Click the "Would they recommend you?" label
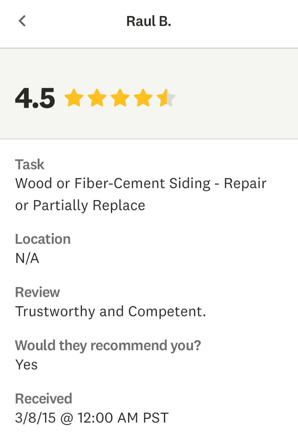Viewport: 298px width, 437px height. tap(108, 345)
